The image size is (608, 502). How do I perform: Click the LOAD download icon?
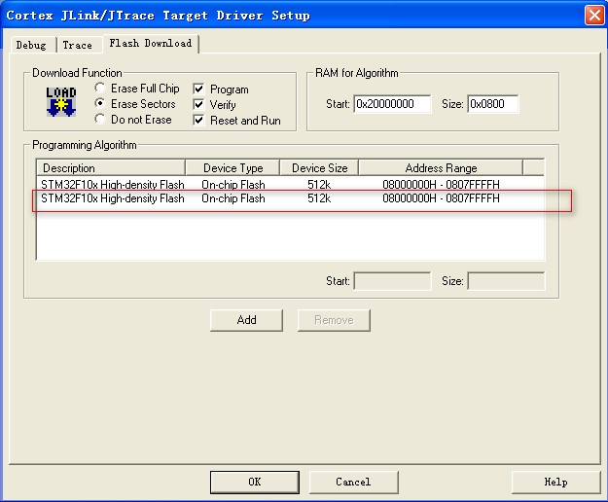pos(60,103)
